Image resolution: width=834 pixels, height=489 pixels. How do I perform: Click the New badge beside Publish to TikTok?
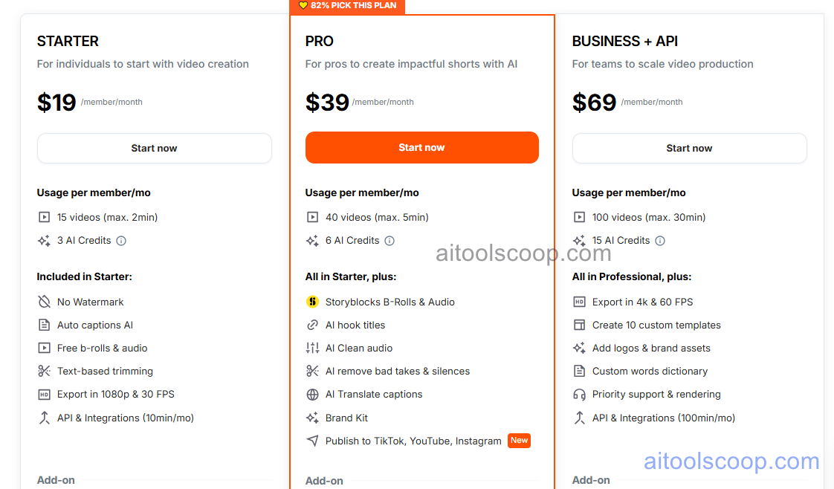(x=519, y=441)
